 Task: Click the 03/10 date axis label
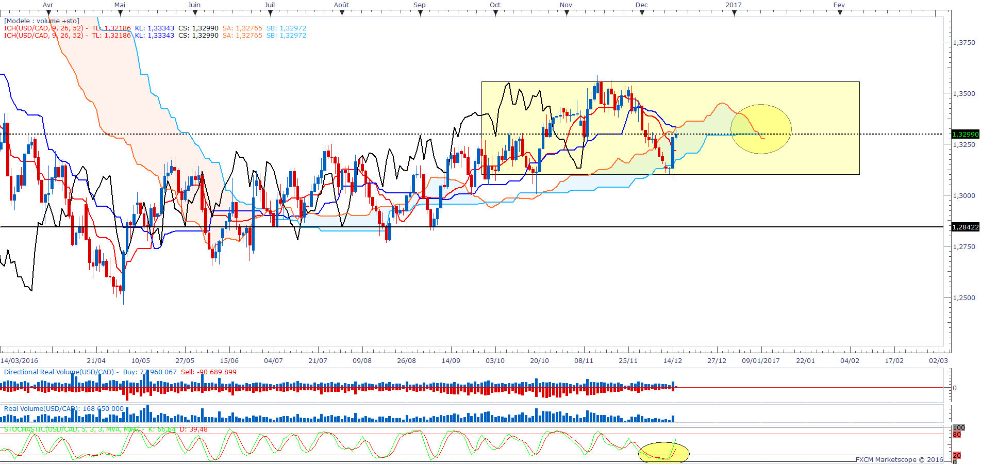click(495, 361)
